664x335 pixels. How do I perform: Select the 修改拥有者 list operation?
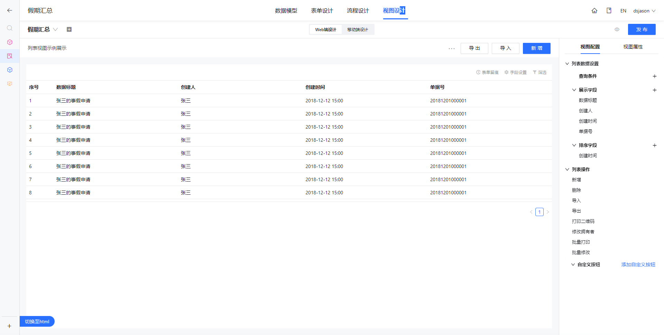(583, 232)
